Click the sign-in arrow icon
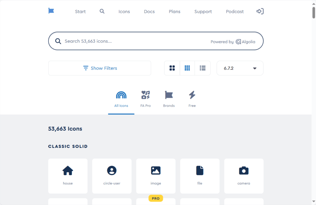The image size is (316, 205). pyautogui.click(x=260, y=11)
